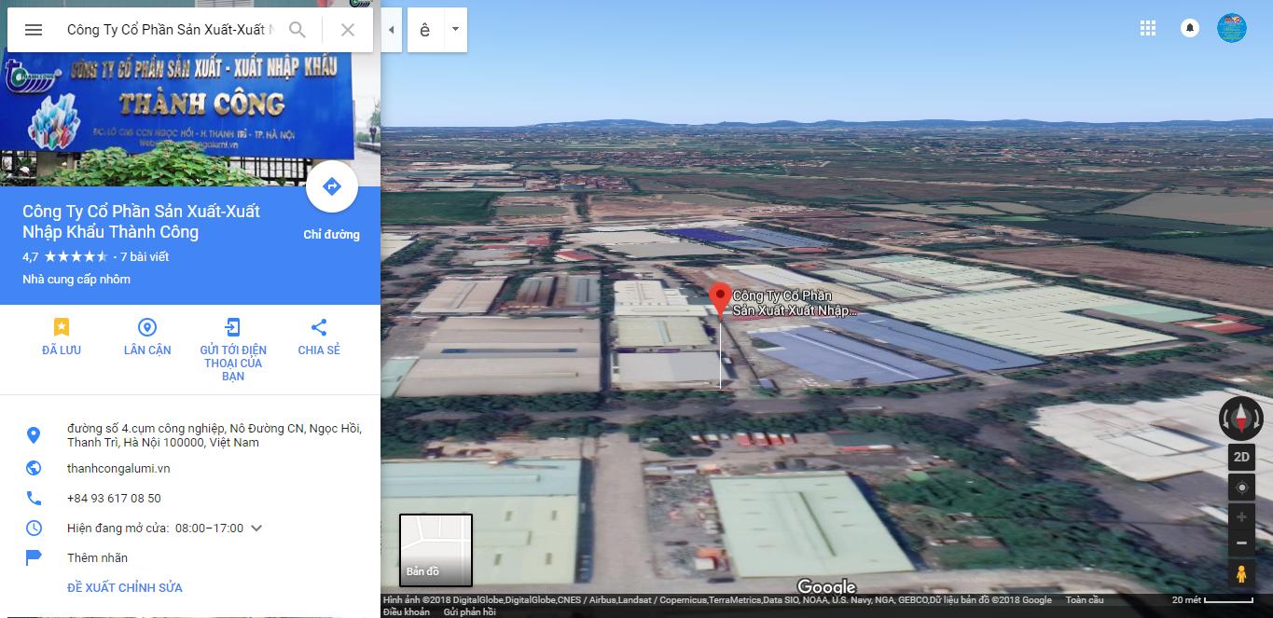
Task: Click the search magnifier icon
Action: coord(297,30)
